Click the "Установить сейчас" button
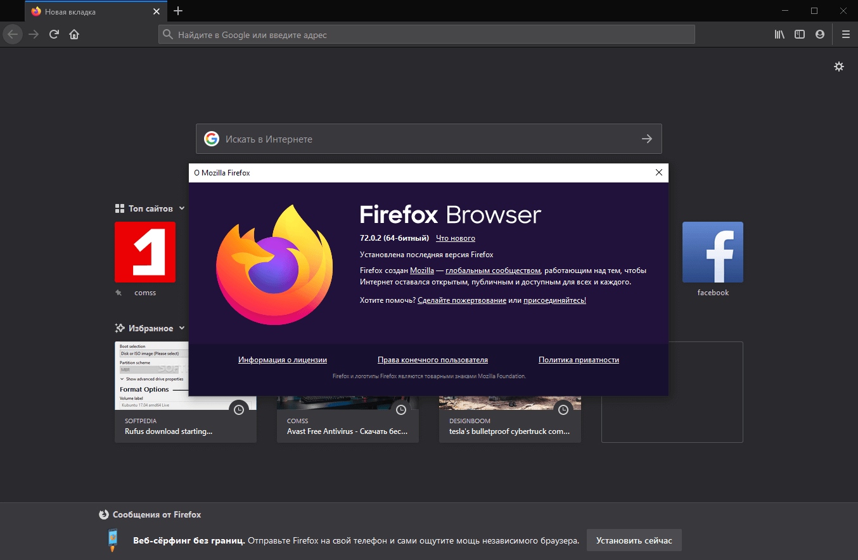Screen dimensions: 858x560 (634, 540)
